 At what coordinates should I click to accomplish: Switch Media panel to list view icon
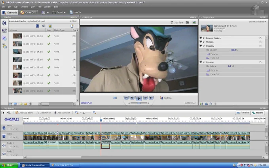pyautogui.click(x=11, y=104)
